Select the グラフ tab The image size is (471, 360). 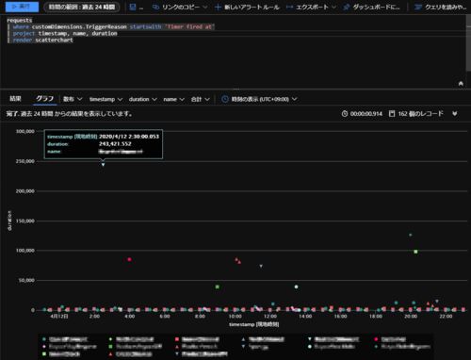(x=44, y=99)
